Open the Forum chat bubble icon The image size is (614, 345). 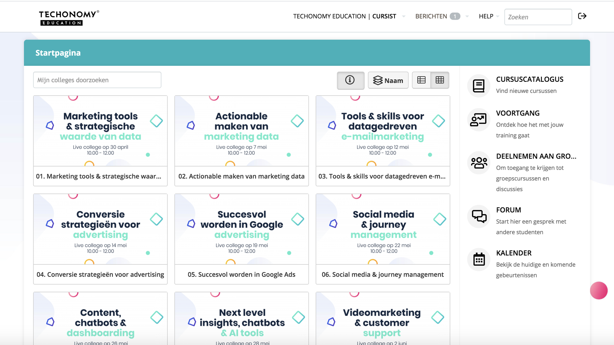[478, 216]
